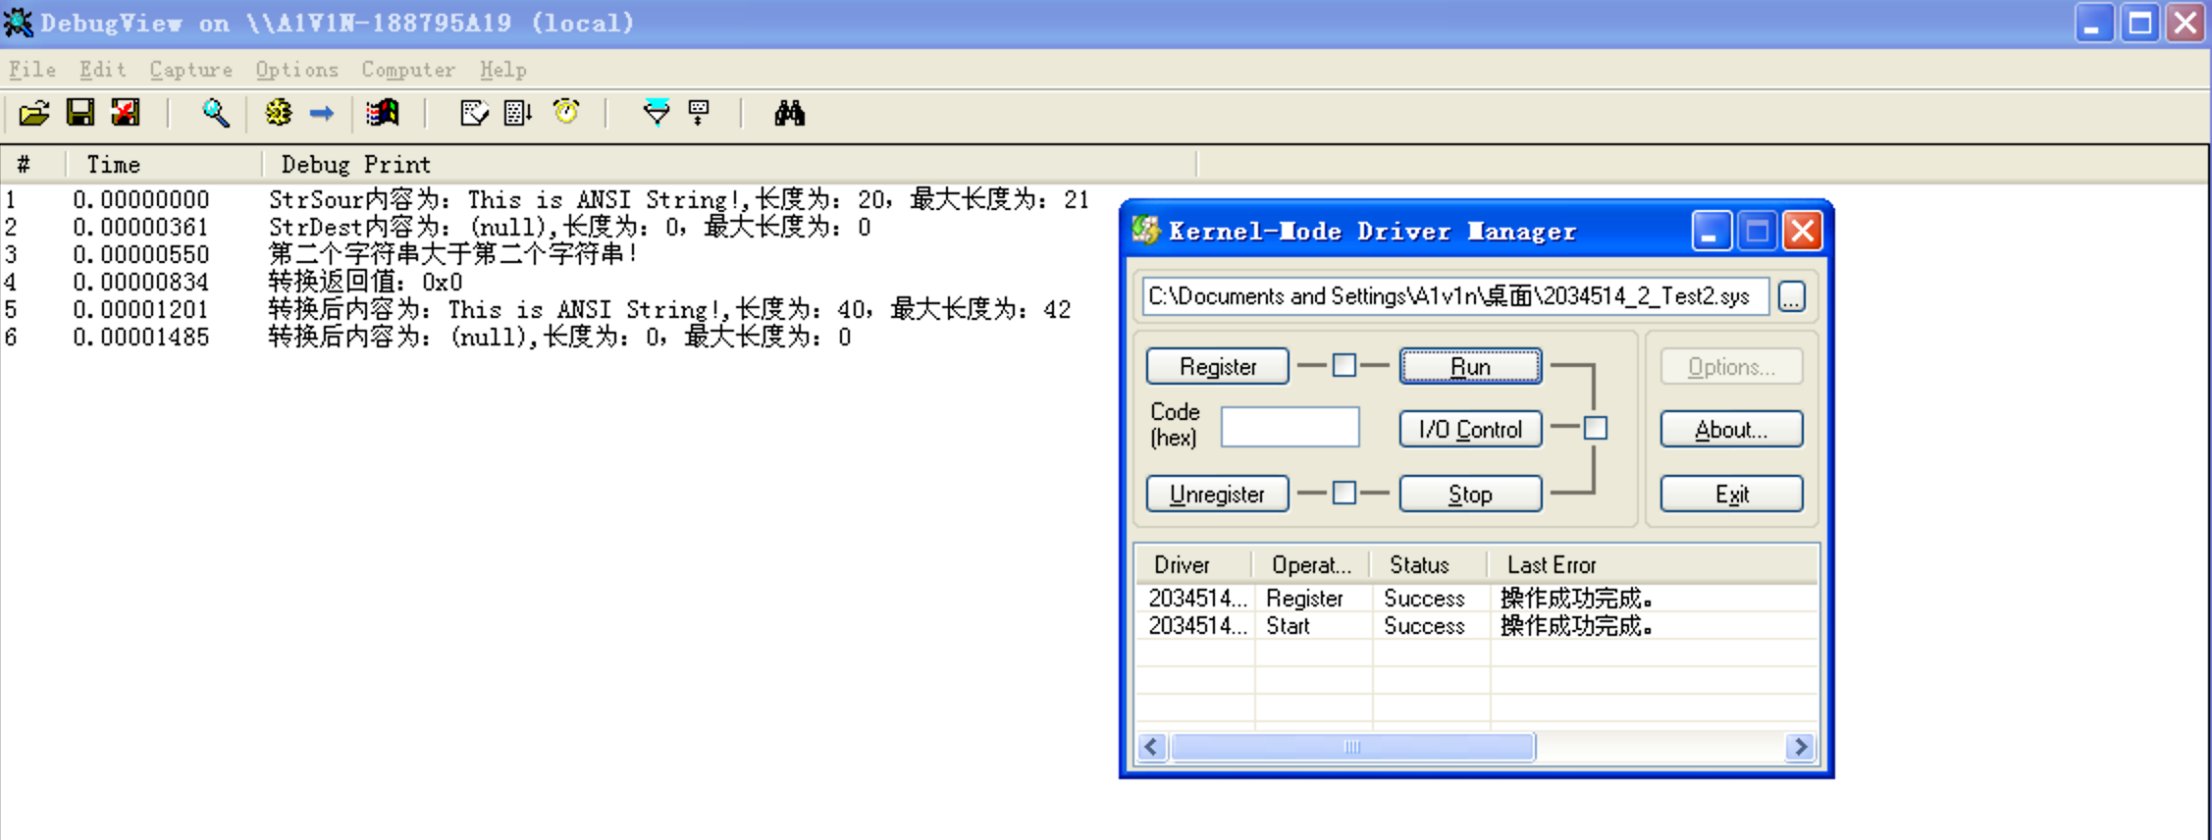The width and height of the screenshot is (2212, 840).
Task: Click the time value 0.00000834
Action: pos(140,282)
